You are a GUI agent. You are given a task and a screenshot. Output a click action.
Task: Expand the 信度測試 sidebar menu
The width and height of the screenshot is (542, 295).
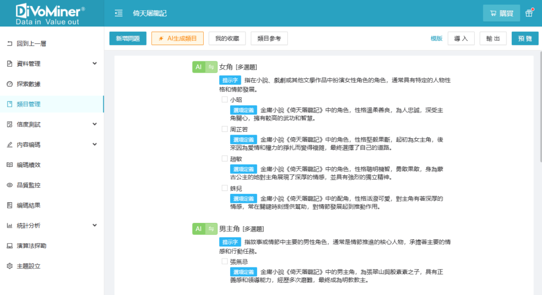(x=51, y=124)
